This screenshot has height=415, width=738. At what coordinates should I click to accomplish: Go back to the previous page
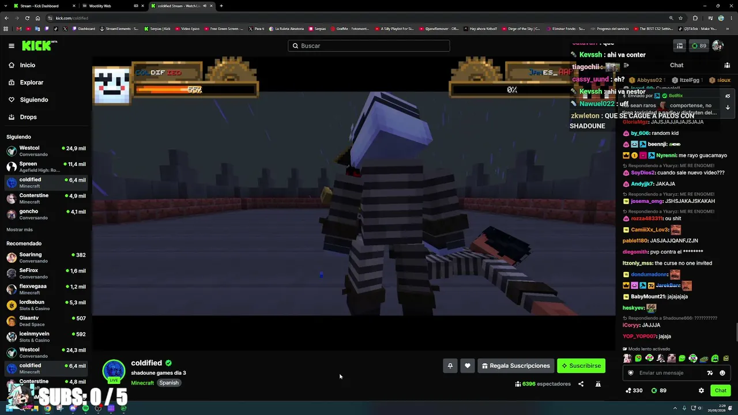pos(6,18)
